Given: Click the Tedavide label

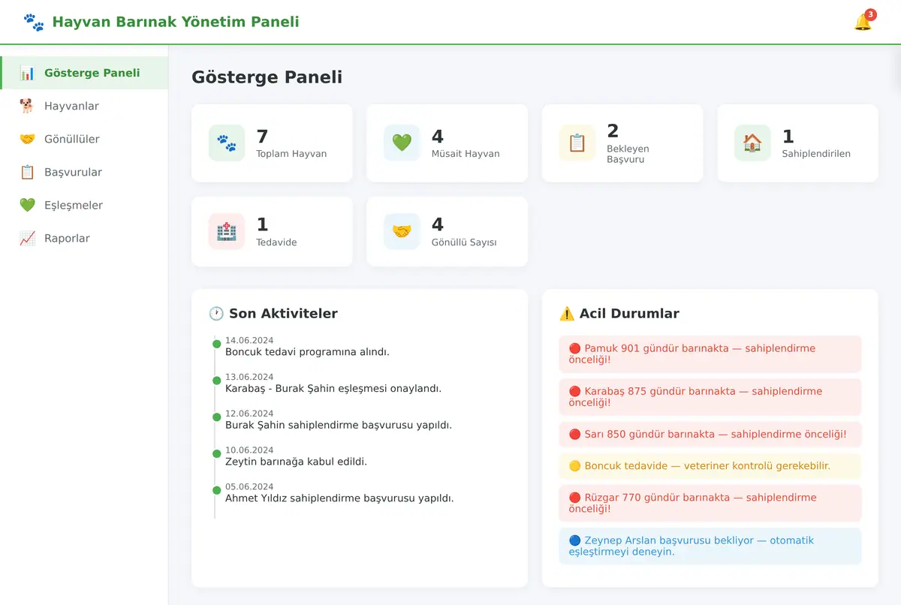Looking at the screenshot, I should [x=277, y=242].
